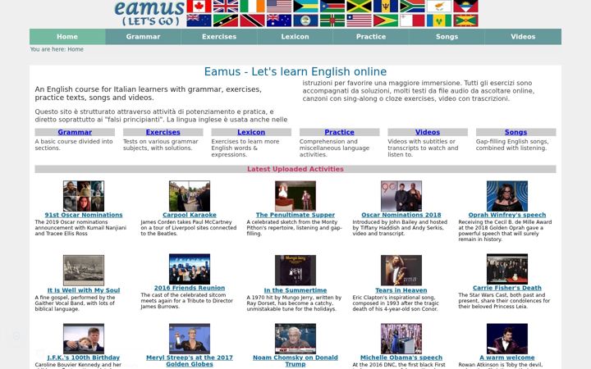
Task: Open the Carpool Karaoke activity link
Action: click(190, 215)
